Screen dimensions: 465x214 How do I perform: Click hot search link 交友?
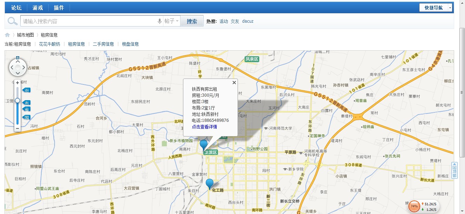pyautogui.click(x=235, y=21)
